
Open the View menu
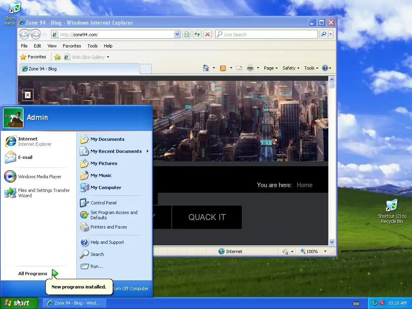52,46
